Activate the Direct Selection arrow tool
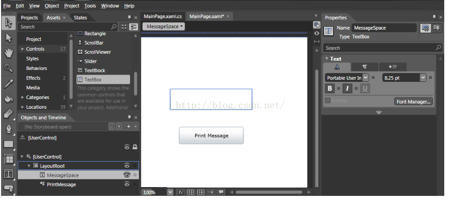The height and width of the screenshot is (199, 451). [9, 38]
